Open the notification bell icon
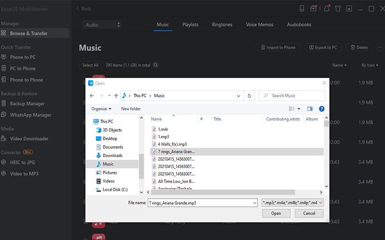The height and width of the screenshot is (240, 385). [x=327, y=9]
